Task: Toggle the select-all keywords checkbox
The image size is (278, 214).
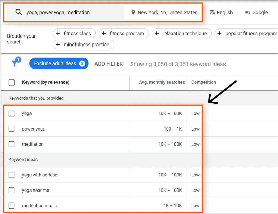Action: coord(11,82)
